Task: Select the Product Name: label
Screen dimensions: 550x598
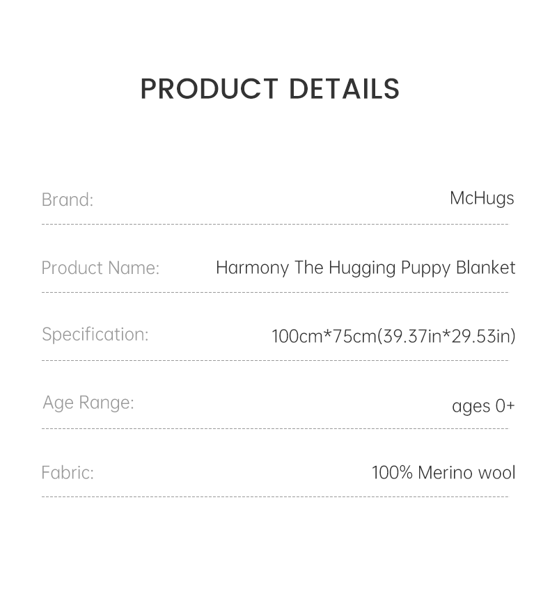Action: 100,268
